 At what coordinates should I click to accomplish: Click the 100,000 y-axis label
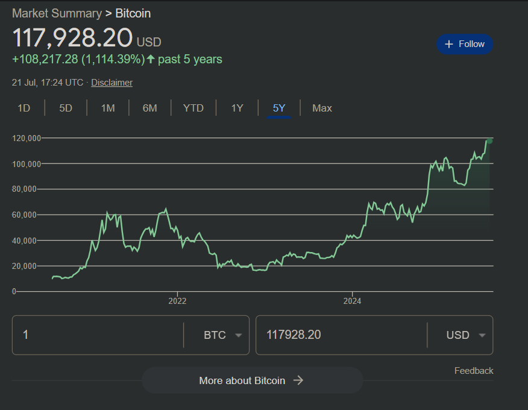point(27,164)
